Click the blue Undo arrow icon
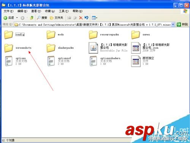 click(x=86, y=18)
